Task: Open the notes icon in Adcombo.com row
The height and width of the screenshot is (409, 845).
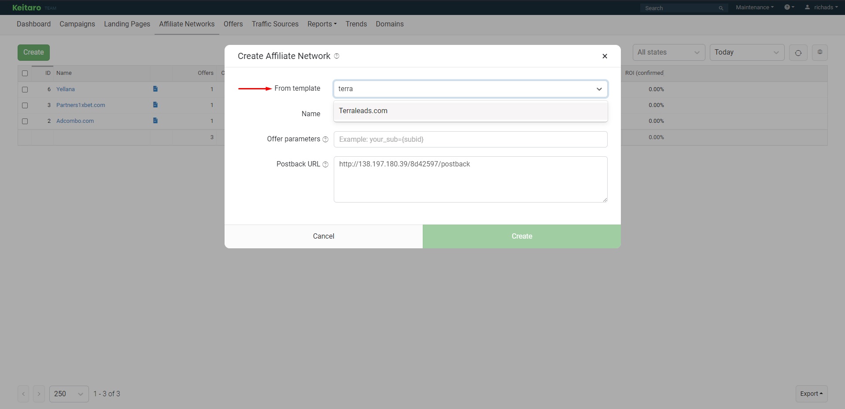Action: [155, 121]
